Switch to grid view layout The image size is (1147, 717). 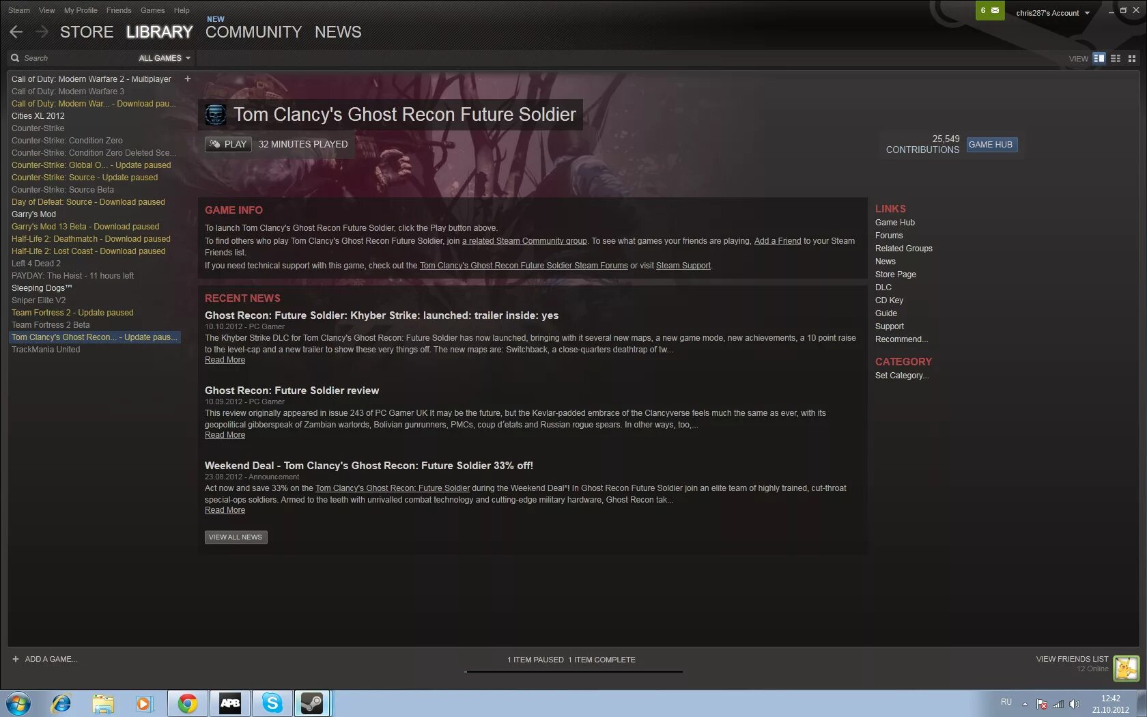tap(1132, 58)
